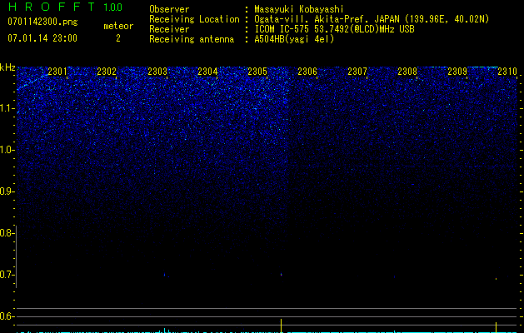The height and width of the screenshot is (333, 524).
Task: Click the 2302 time marker
Action: tap(107, 72)
